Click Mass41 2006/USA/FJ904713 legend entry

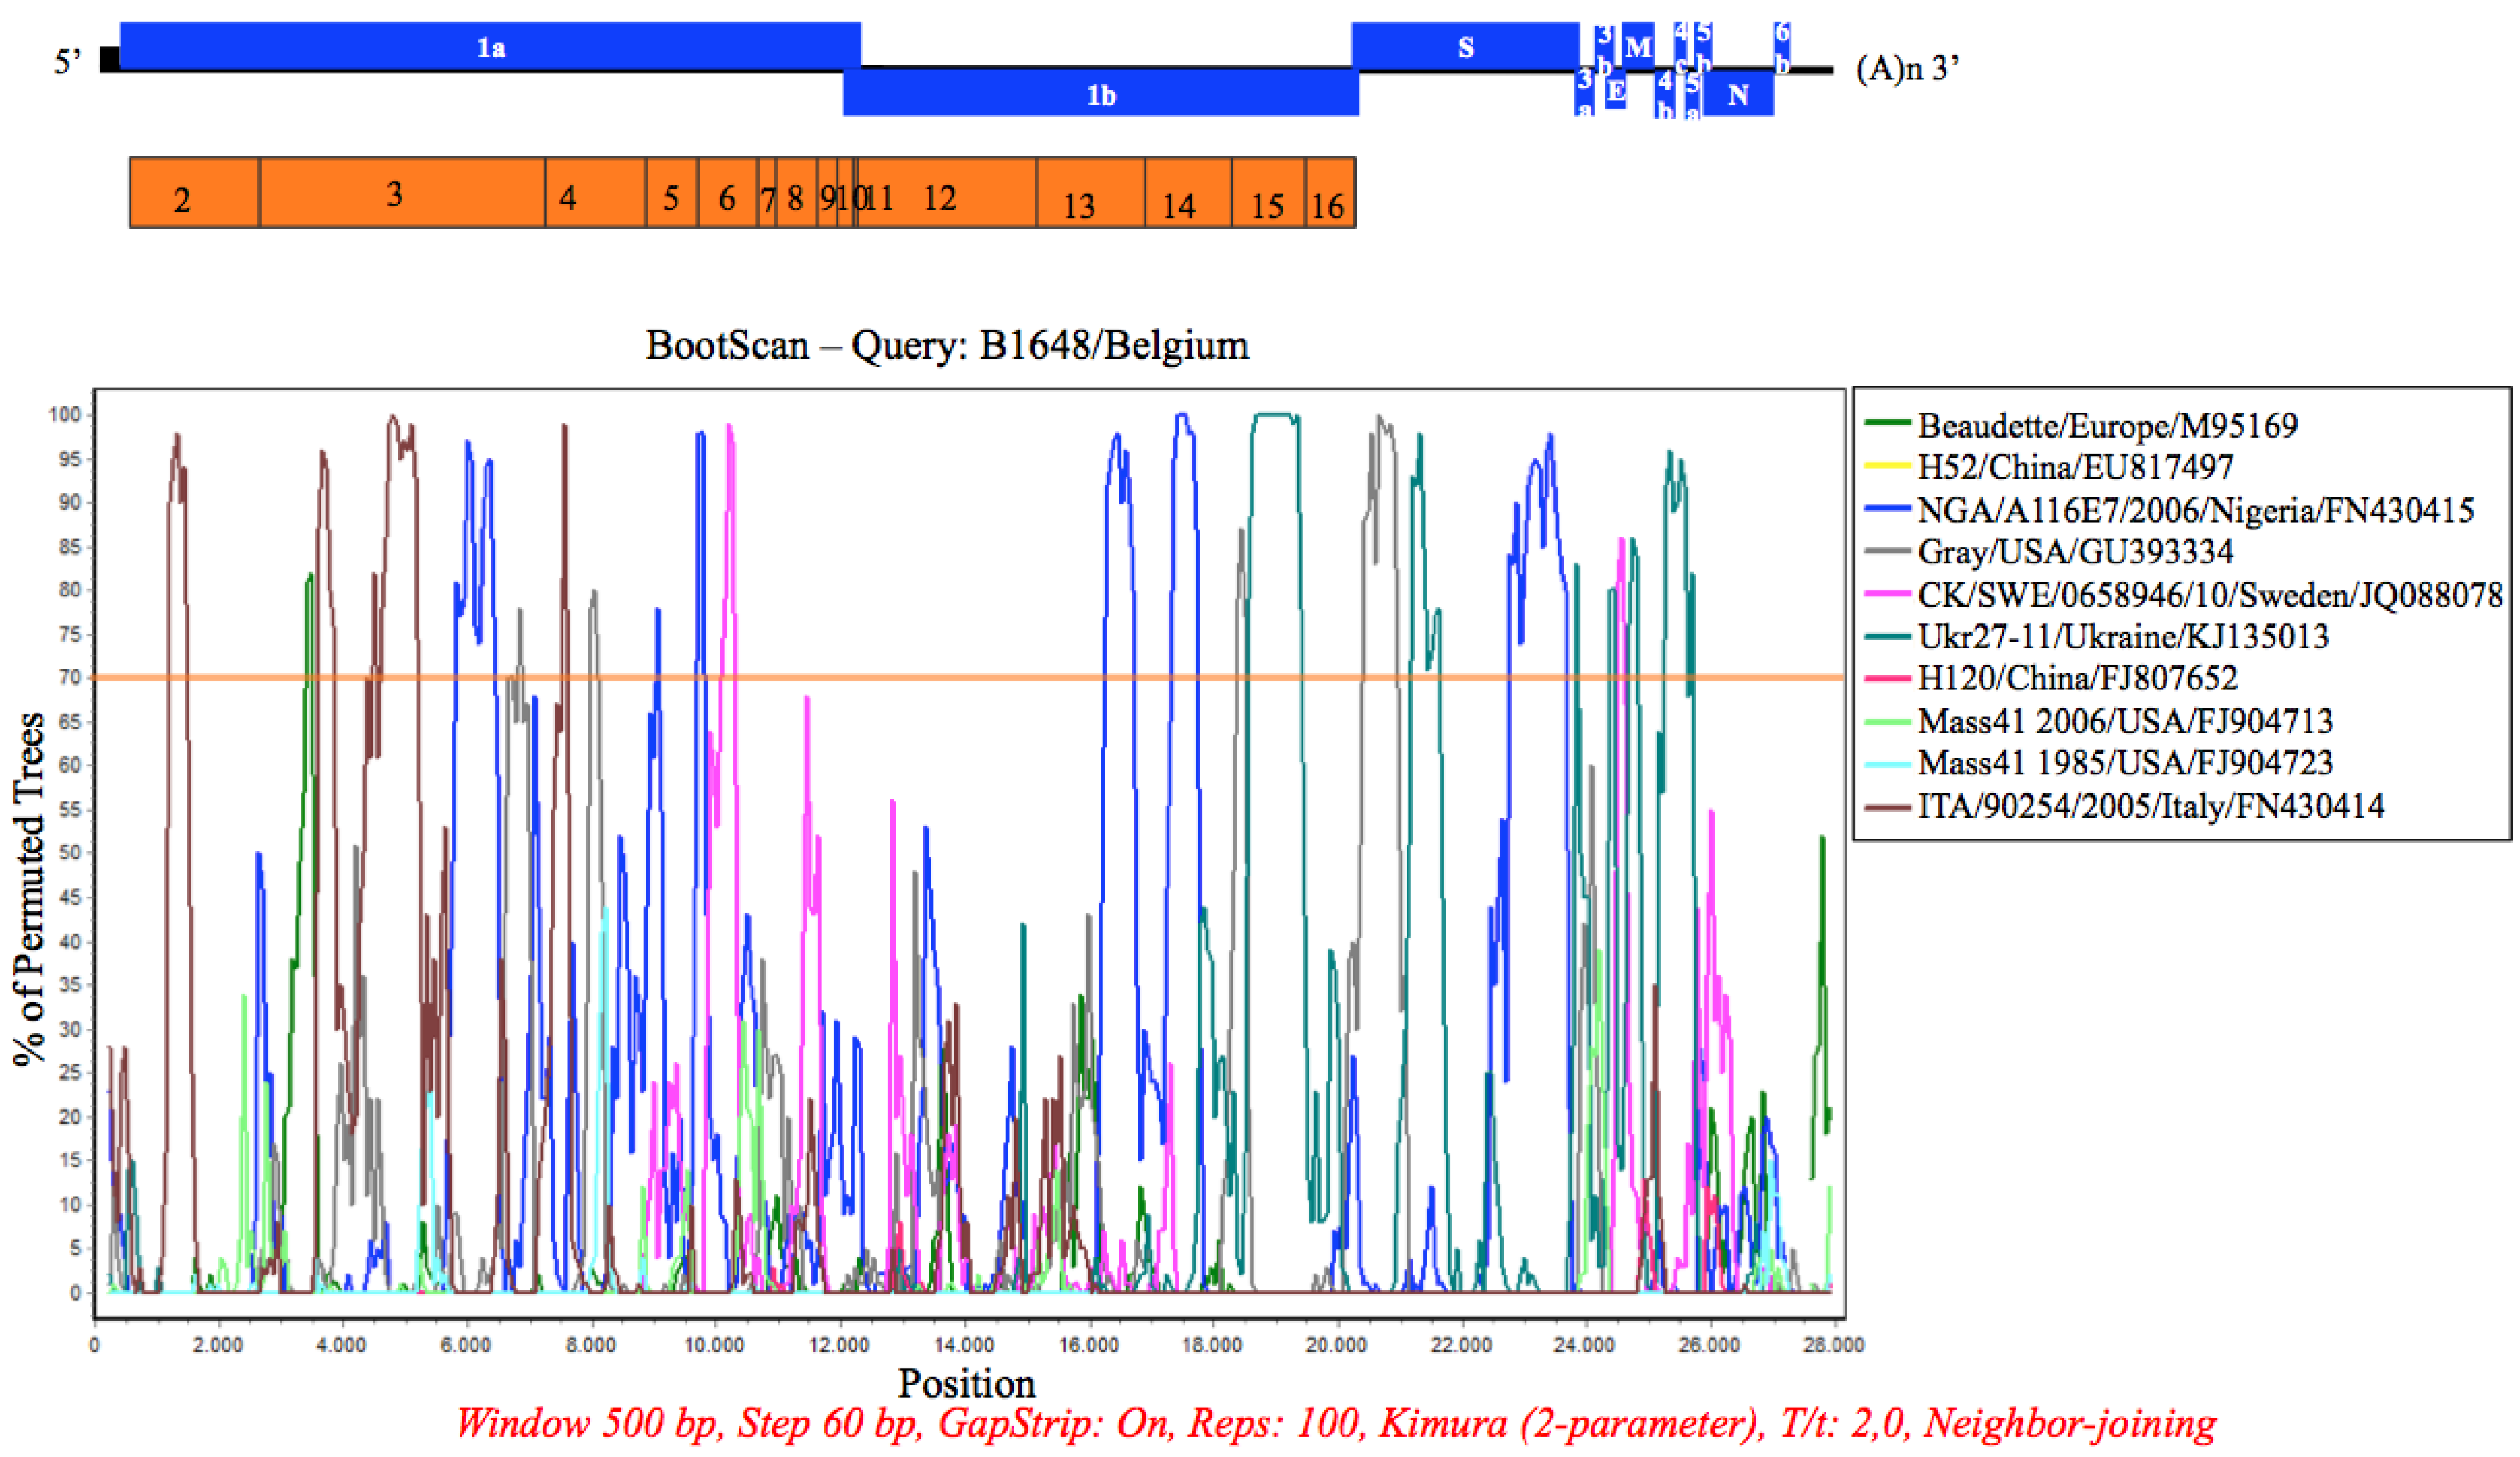[x=2124, y=721]
